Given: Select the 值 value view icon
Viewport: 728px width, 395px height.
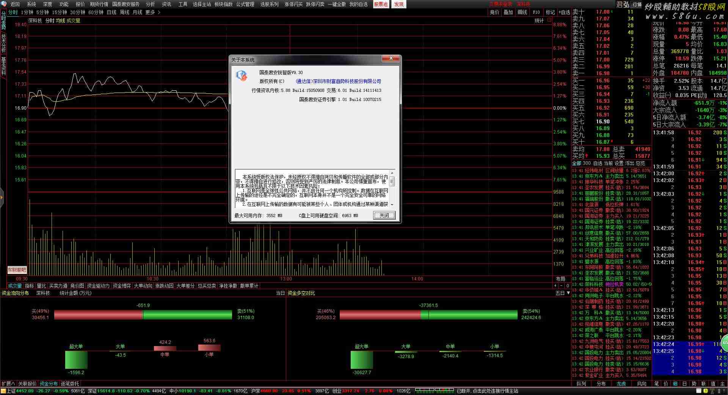Looking at the screenshot, I should pyautogui.click(x=713, y=384).
